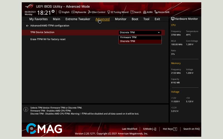Launch EZ Tuning Wizard bulb icon
The width and height of the screenshot is (223, 139).
coord(109,12)
